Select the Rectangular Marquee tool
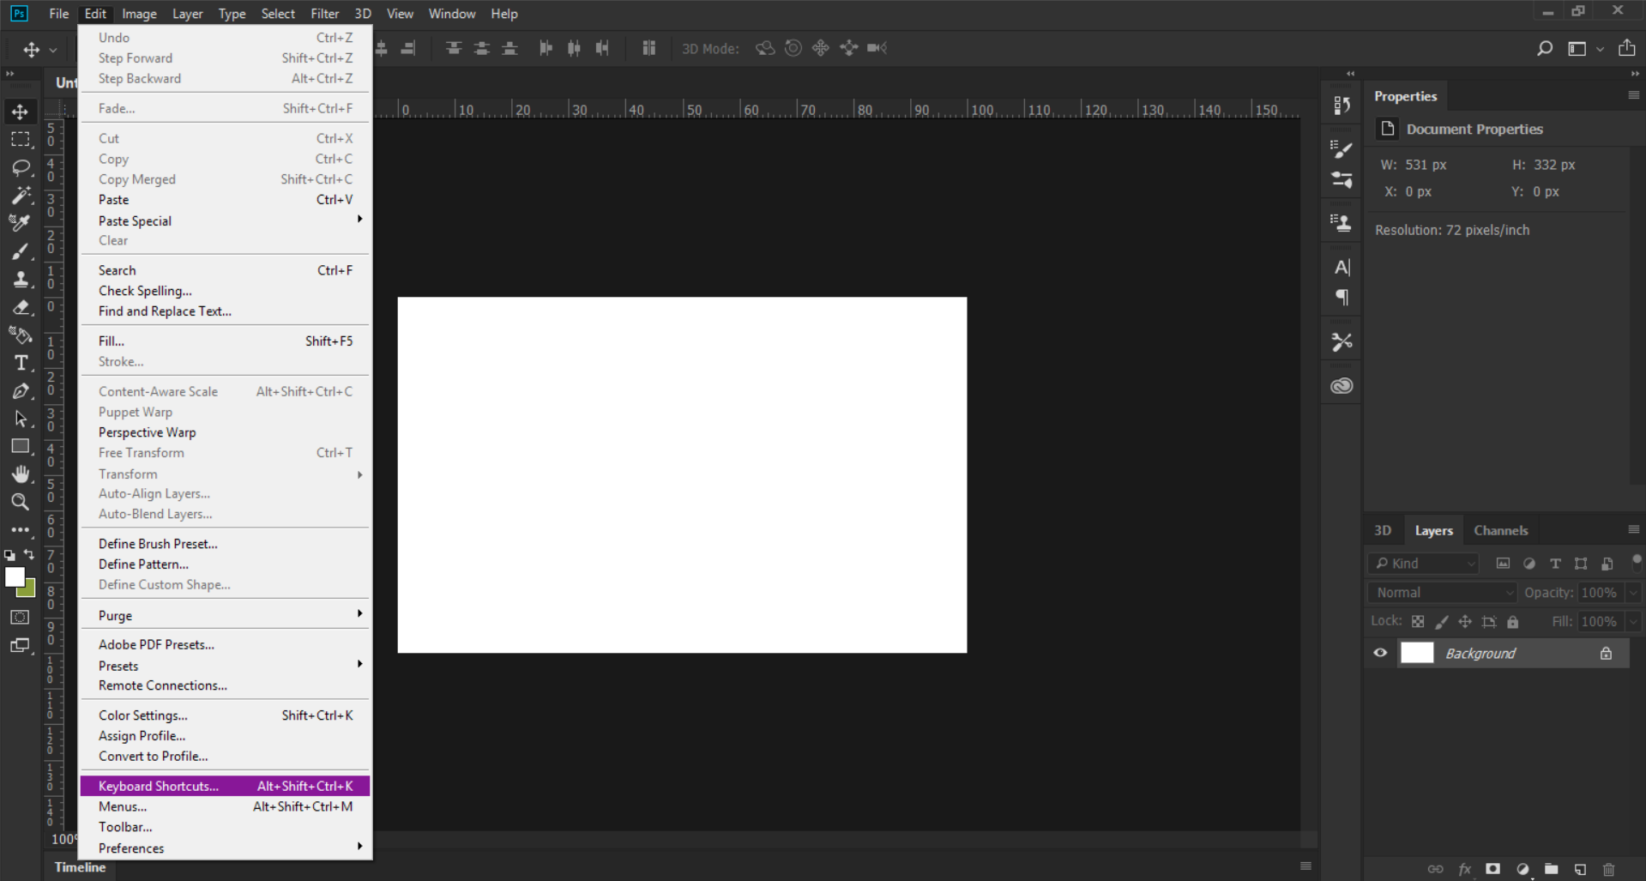This screenshot has height=881, width=1646. [x=20, y=139]
